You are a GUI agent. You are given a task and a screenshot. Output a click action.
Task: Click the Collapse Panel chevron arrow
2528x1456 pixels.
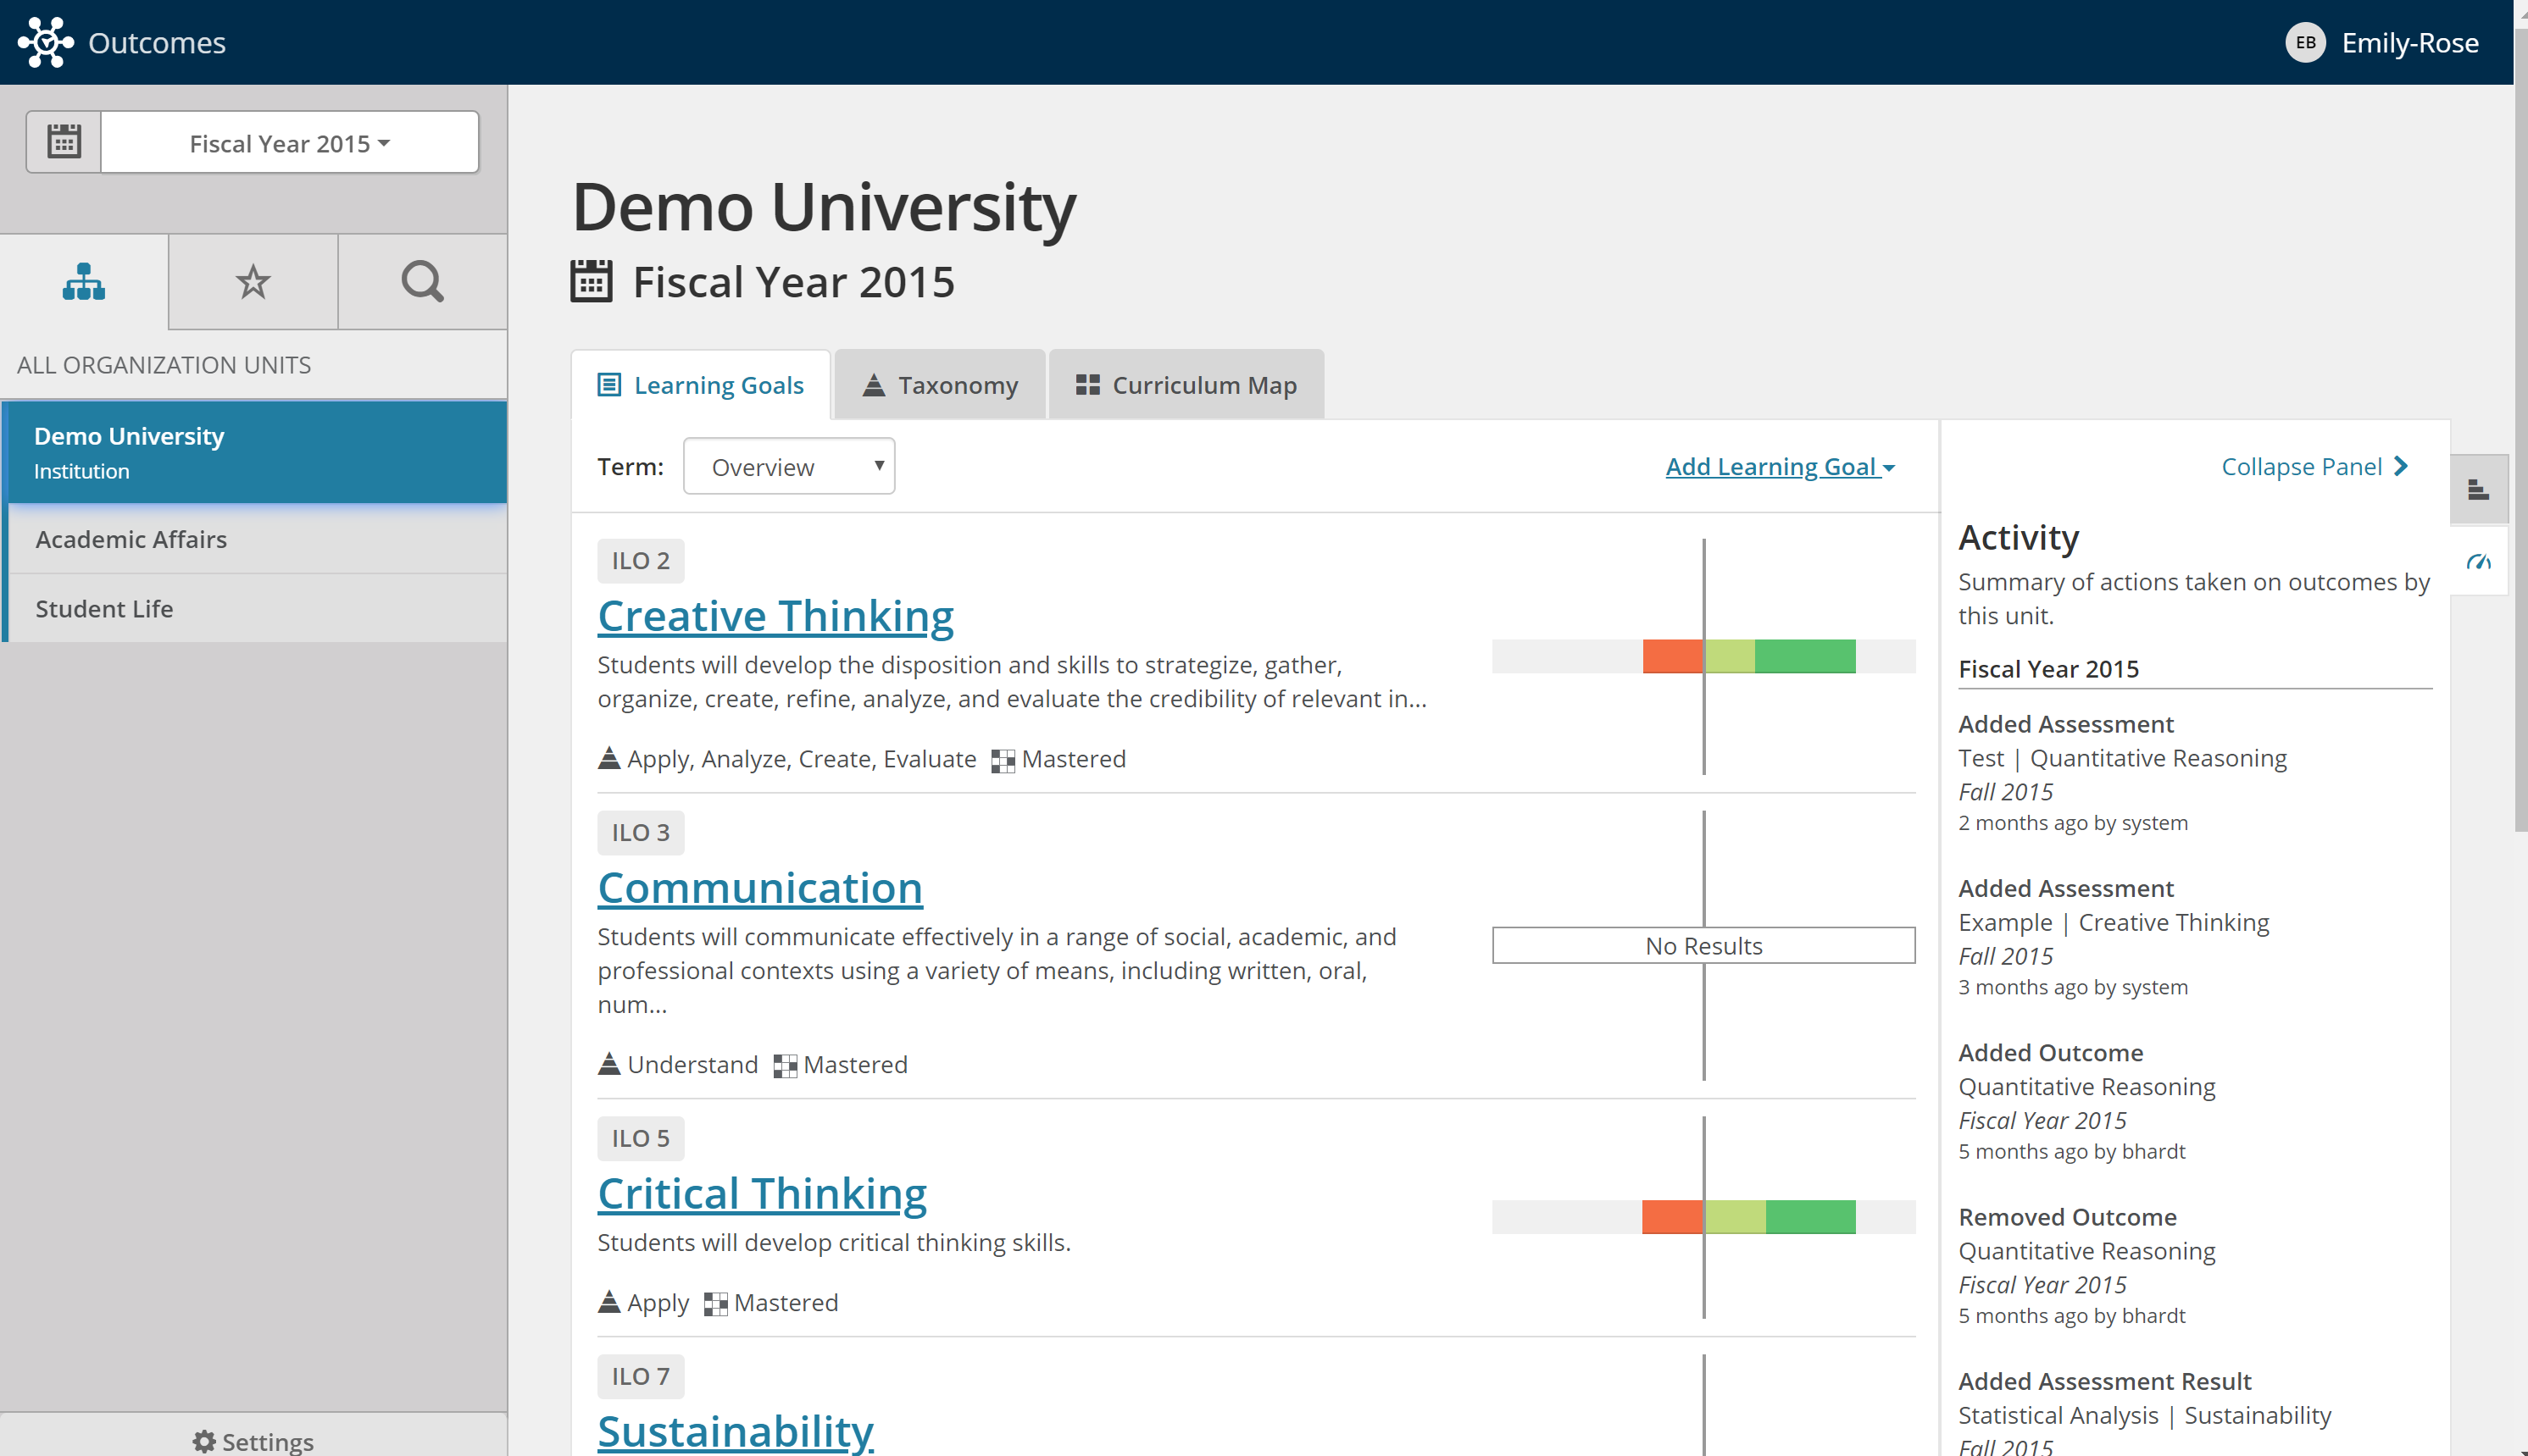tap(2400, 466)
